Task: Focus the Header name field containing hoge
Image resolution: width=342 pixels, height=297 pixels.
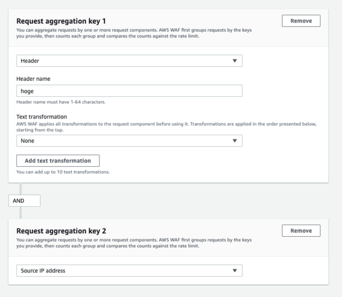Action: (129, 91)
